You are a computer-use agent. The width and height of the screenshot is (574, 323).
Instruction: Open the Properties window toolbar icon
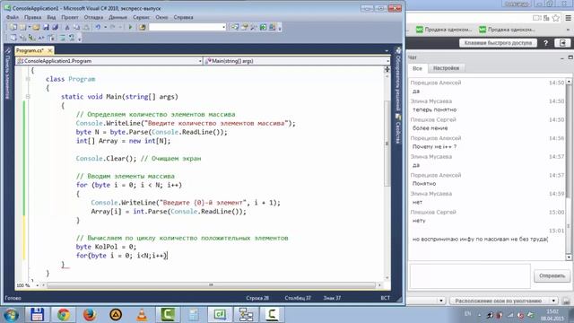245,27
